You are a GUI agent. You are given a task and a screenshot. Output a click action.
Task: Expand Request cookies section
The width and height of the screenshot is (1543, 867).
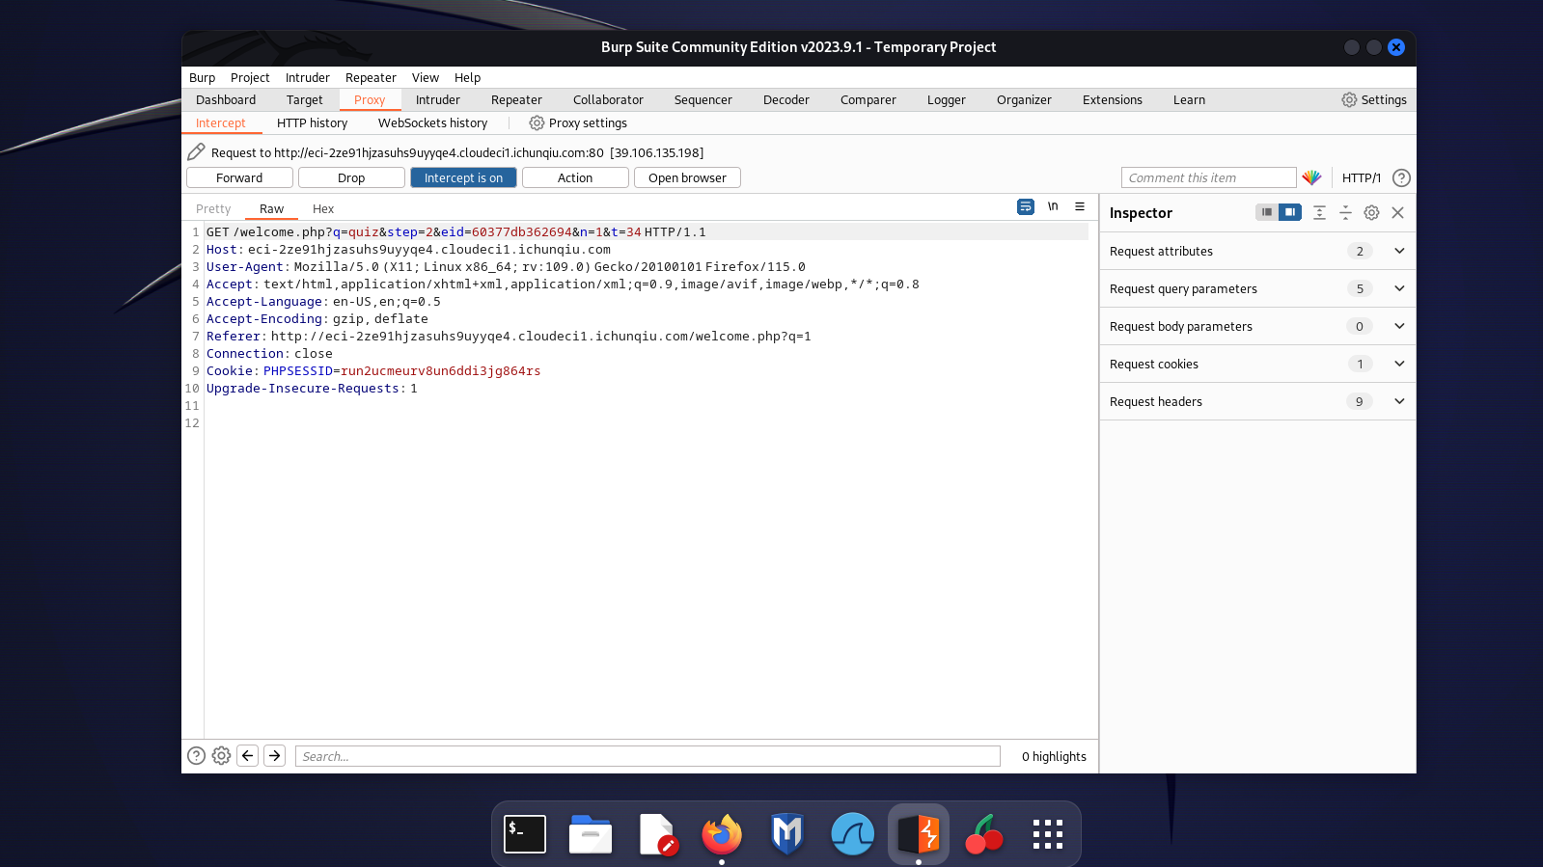click(x=1398, y=364)
